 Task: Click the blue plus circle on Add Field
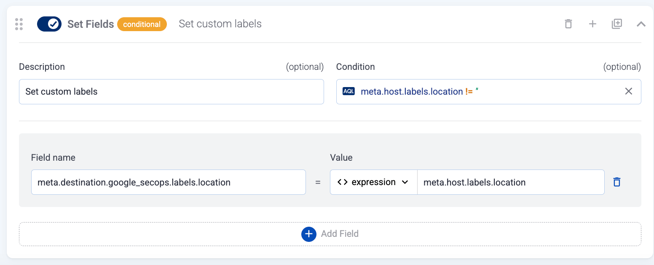pyautogui.click(x=308, y=234)
